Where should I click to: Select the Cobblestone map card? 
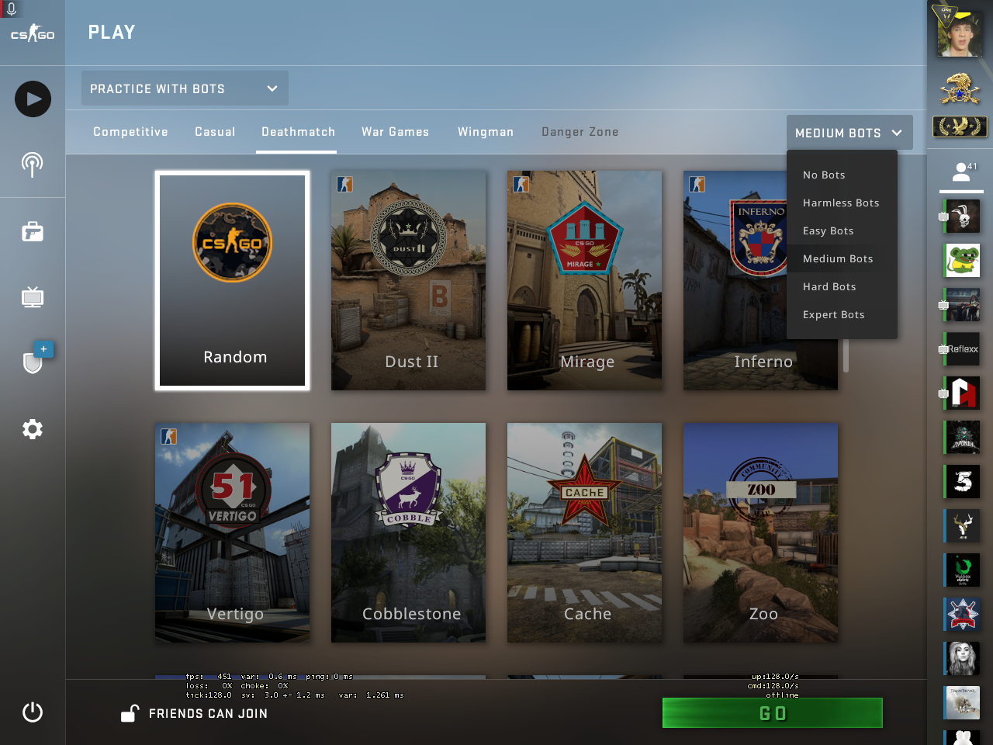pyautogui.click(x=408, y=532)
